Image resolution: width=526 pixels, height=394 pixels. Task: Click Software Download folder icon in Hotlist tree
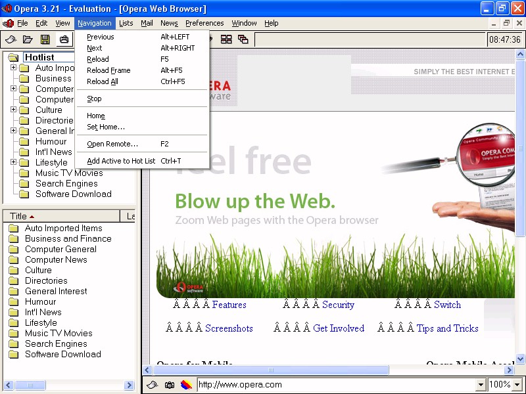coord(24,194)
